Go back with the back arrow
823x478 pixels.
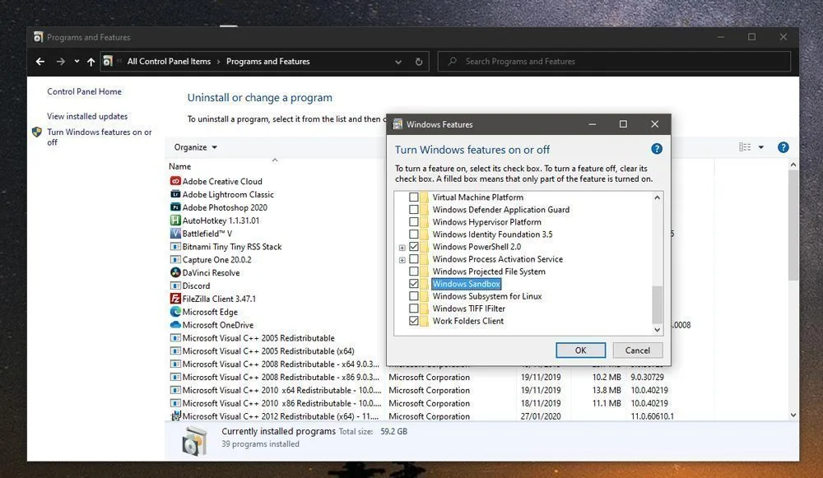(x=40, y=62)
